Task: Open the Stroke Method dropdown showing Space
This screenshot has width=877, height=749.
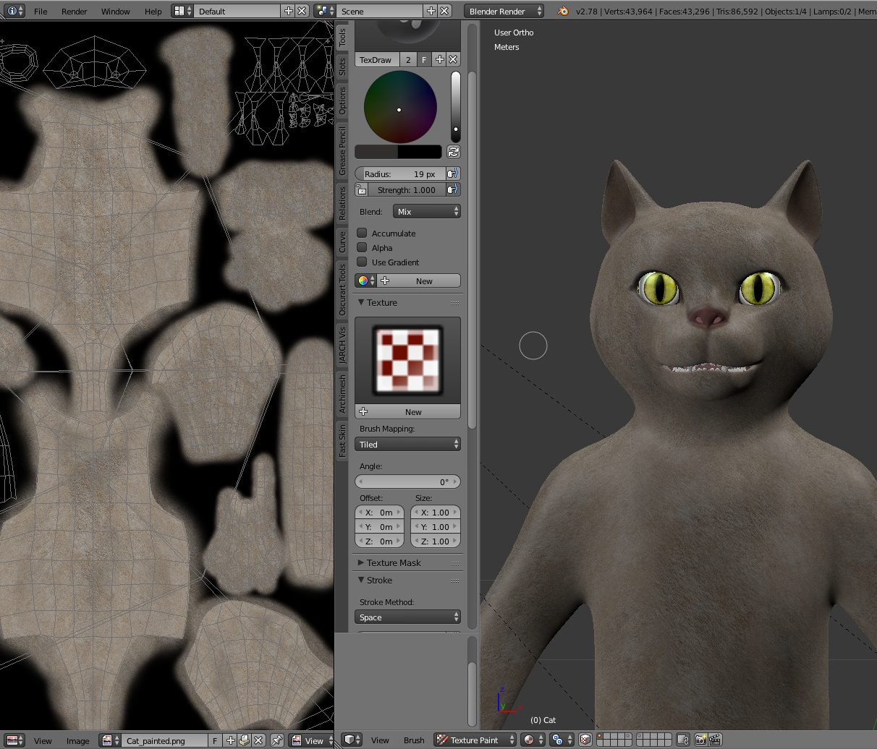Action: coord(407,617)
